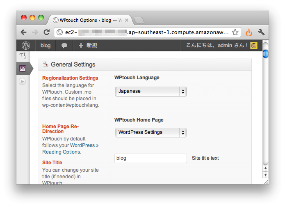Click the orange power extension icon

(249, 32)
